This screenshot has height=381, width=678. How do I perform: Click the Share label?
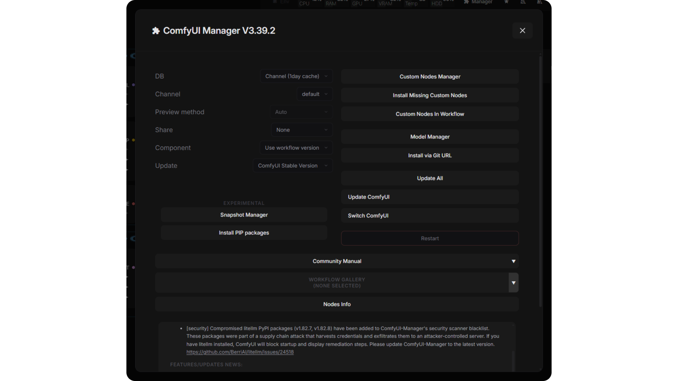coord(164,130)
